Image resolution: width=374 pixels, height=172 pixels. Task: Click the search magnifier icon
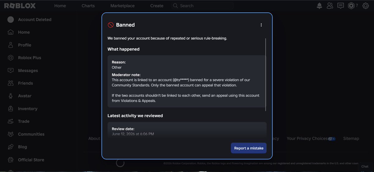[x=175, y=6]
